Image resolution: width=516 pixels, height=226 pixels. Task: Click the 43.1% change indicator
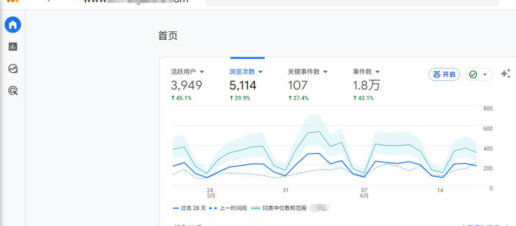pos(363,98)
